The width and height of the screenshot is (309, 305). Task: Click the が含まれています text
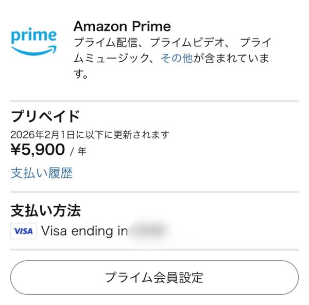232,59
